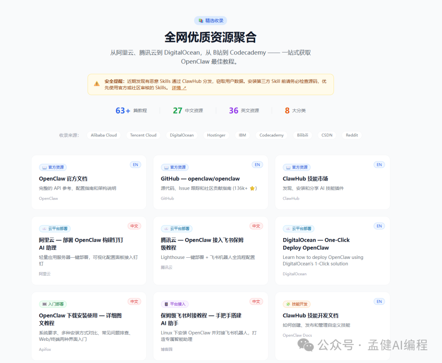The width and height of the screenshot is (442, 363).
Task: Click the EN badge on the OpenClaw 官方文档 card
Action: (x=135, y=165)
